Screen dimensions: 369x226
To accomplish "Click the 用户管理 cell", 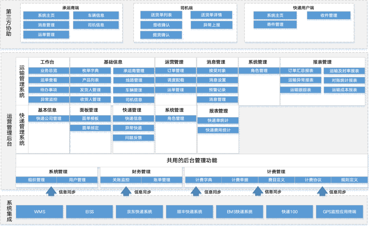I will [x=77, y=180].
